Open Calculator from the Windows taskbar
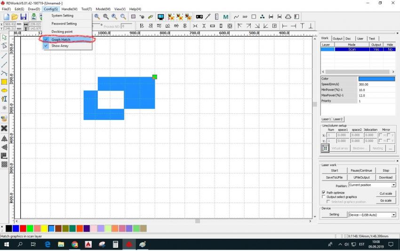Image resolution: width=400 pixels, height=251 pixels. pos(115,245)
